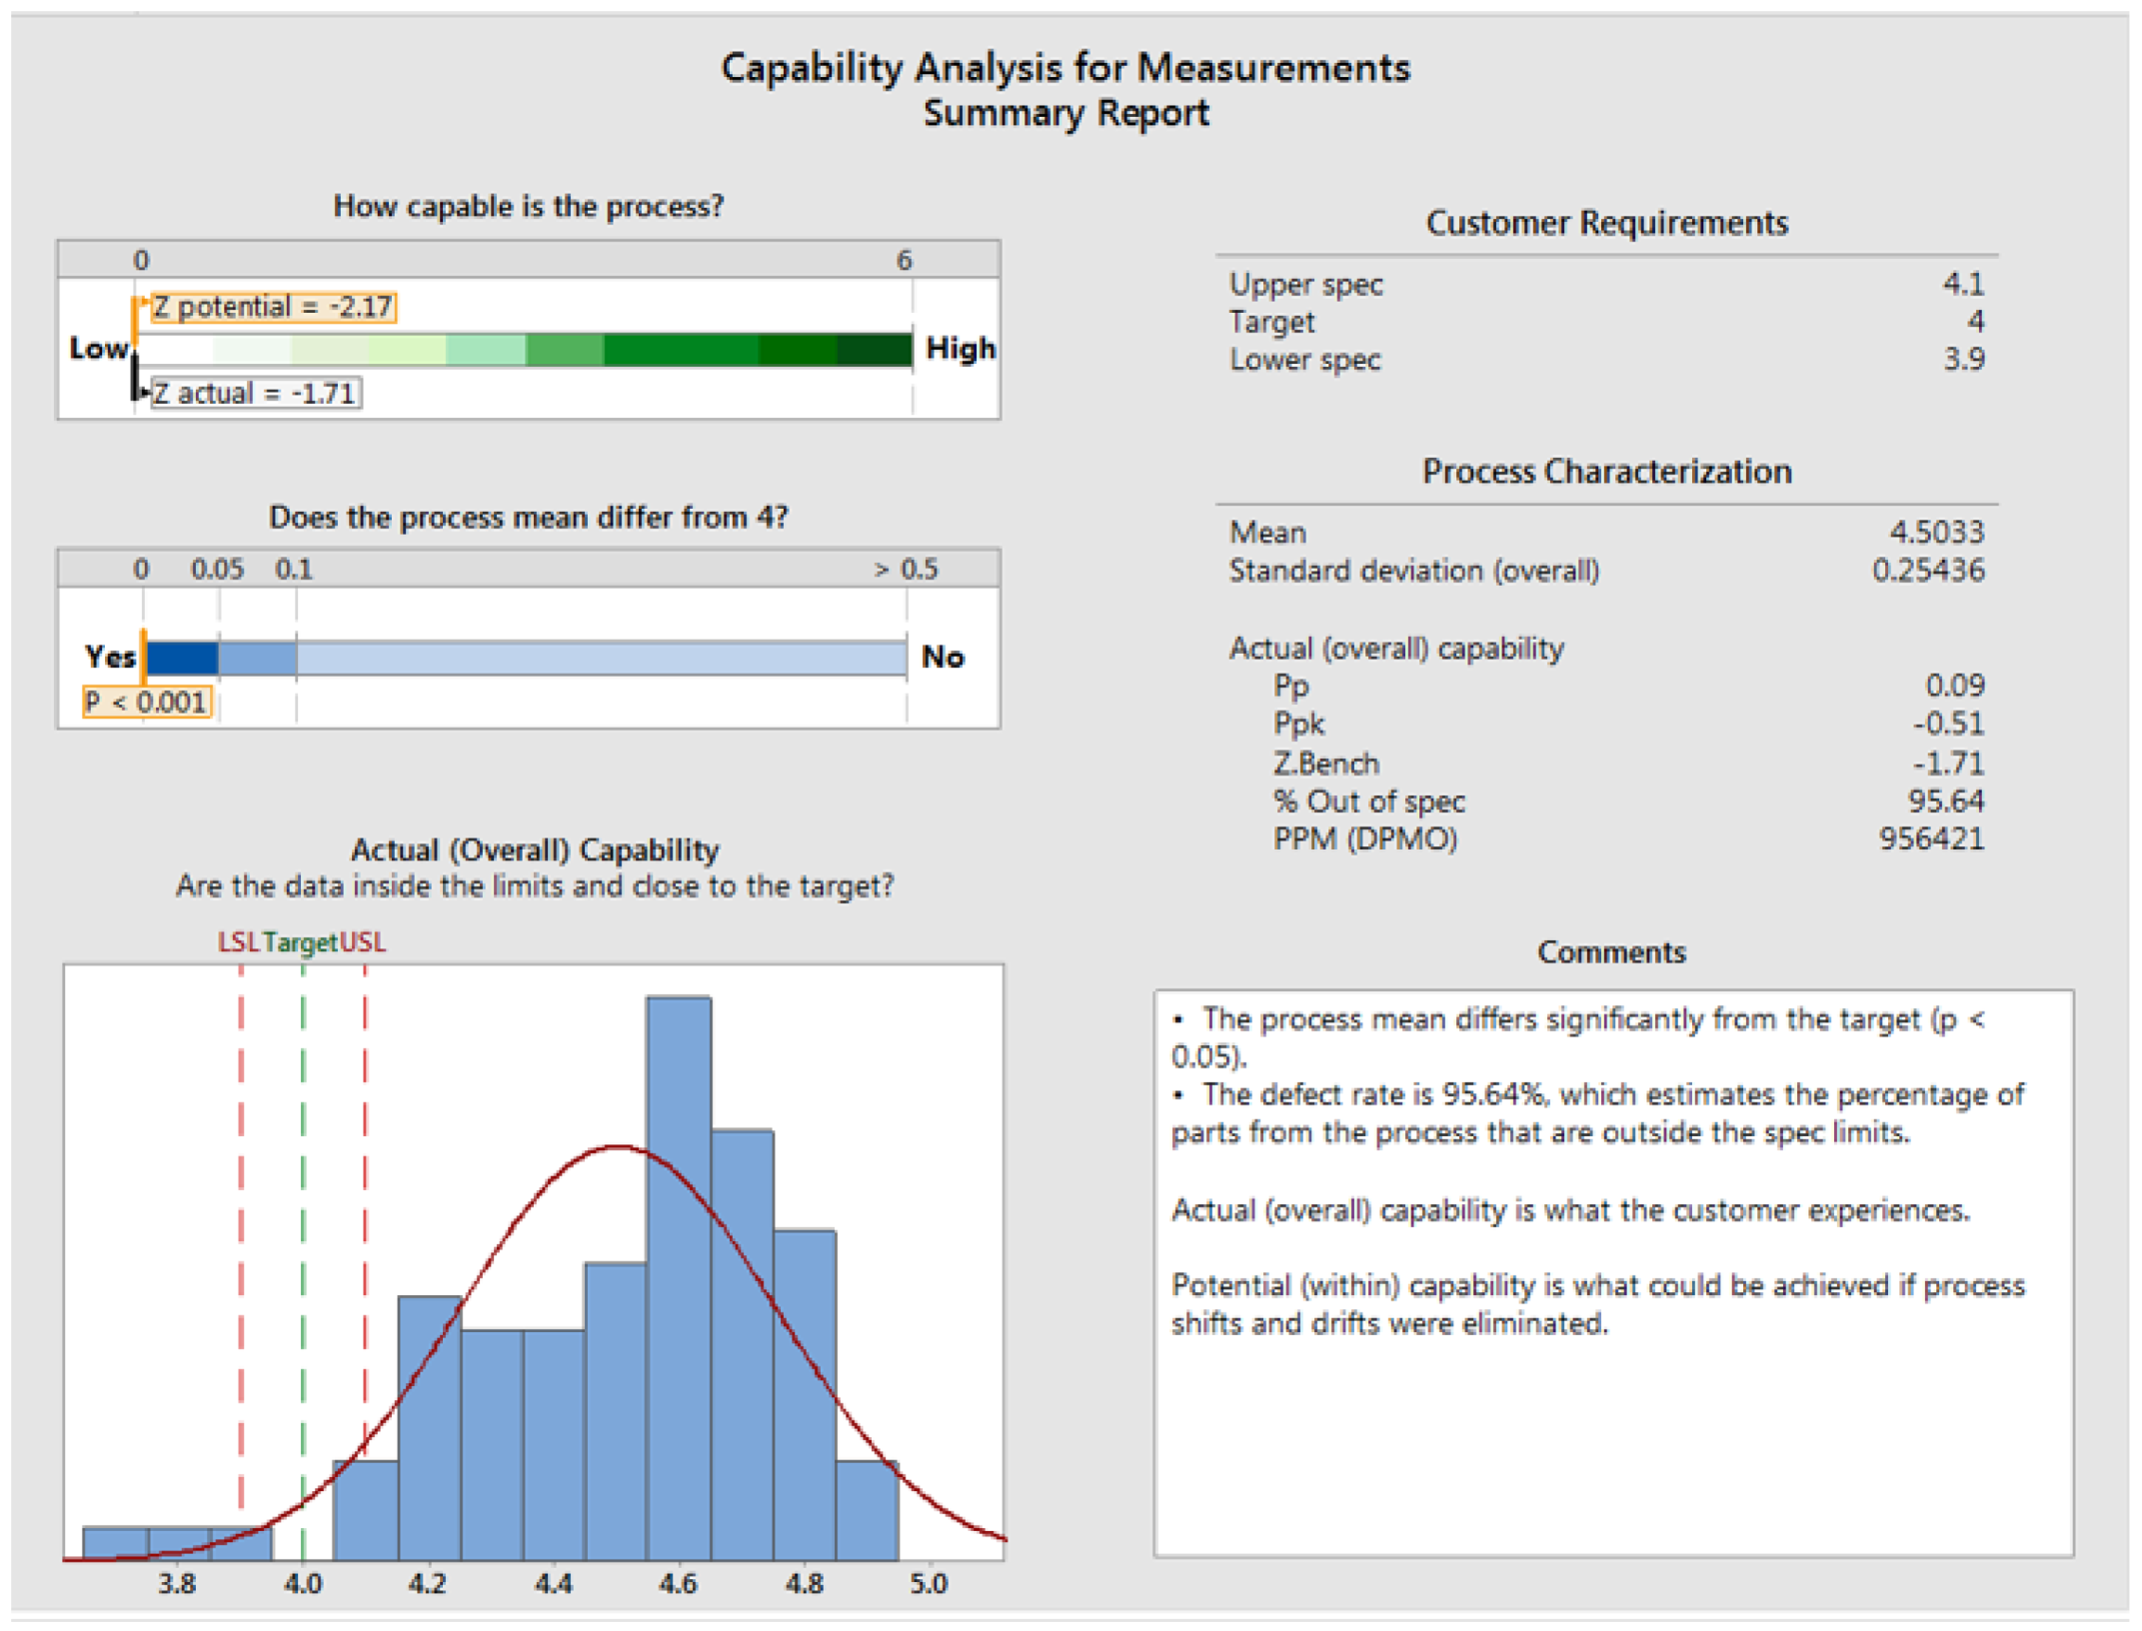Click the red normal curve peak
The image size is (2142, 1631).
[x=620, y=1146]
